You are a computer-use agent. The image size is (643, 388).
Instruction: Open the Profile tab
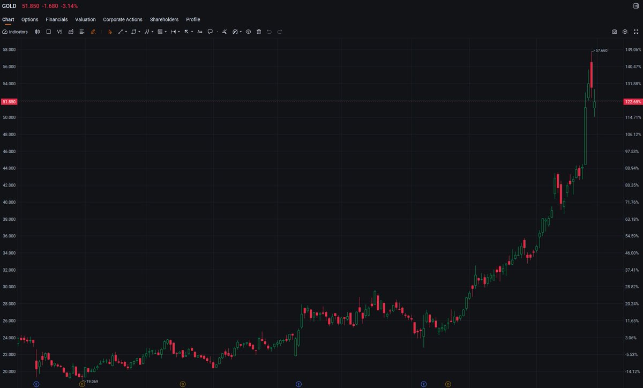coord(193,19)
